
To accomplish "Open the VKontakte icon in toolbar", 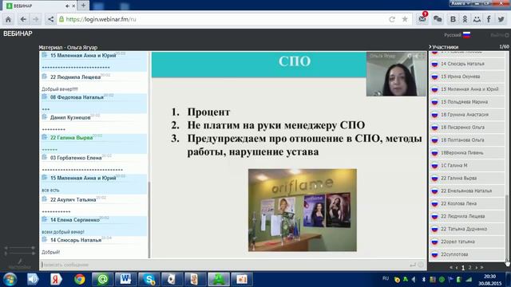I will click(453, 19).
